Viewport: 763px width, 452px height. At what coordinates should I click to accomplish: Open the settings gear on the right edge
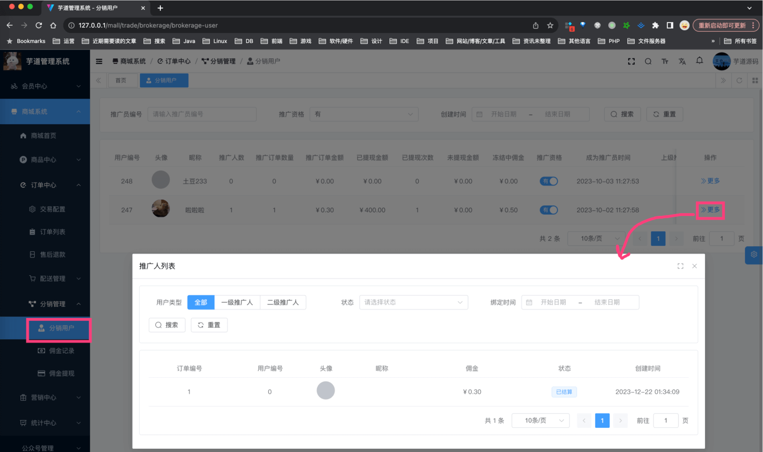point(754,255)
